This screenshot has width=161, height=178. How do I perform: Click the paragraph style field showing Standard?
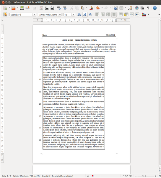tap(21, 15)
